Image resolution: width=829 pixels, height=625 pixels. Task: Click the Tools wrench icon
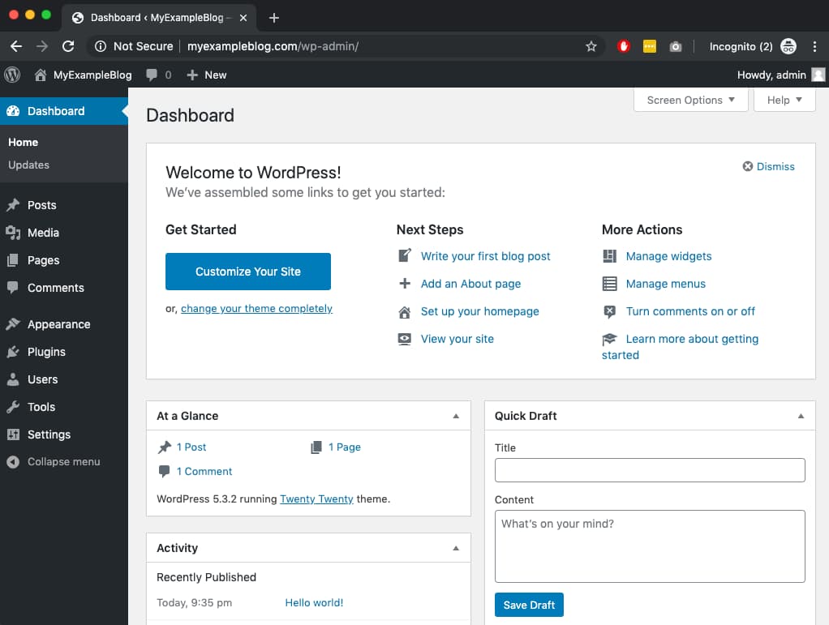(x=13, y=407)
